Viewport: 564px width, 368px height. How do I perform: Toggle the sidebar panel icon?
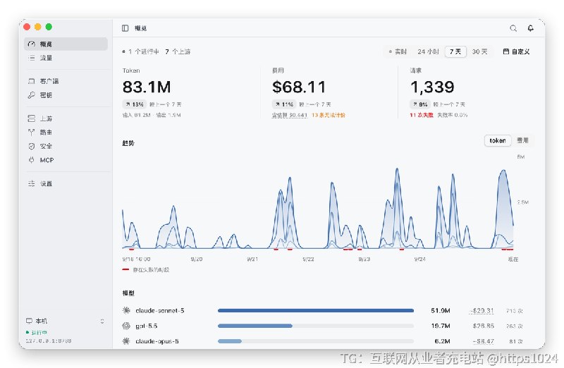click(125, 28)
